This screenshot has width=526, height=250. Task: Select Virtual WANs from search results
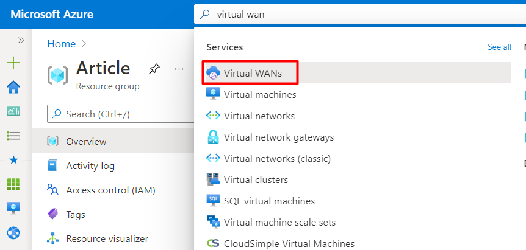[x=253, y=73]
